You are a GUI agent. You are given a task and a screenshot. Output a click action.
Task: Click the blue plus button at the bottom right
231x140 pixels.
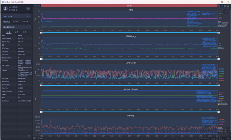(226, 131)
